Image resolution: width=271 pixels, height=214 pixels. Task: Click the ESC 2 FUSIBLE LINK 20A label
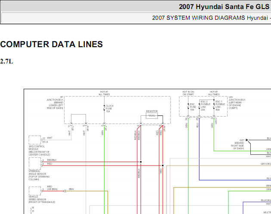(x=205, y=105)
